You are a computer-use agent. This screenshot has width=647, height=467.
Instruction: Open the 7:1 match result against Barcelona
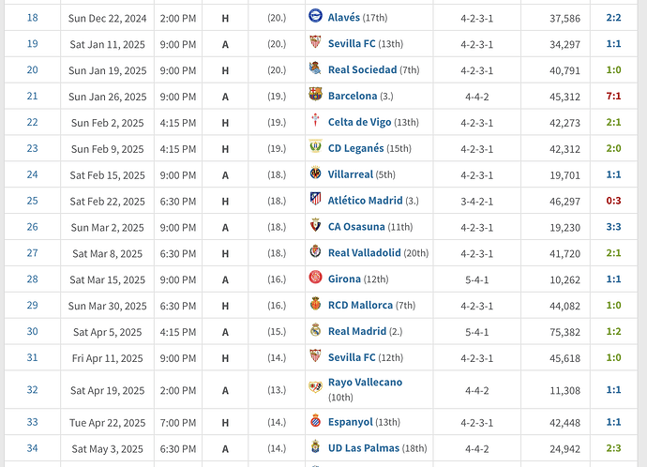coord(613,97)
